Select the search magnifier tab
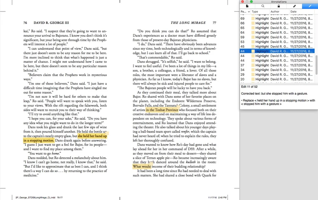 (263, 6)
